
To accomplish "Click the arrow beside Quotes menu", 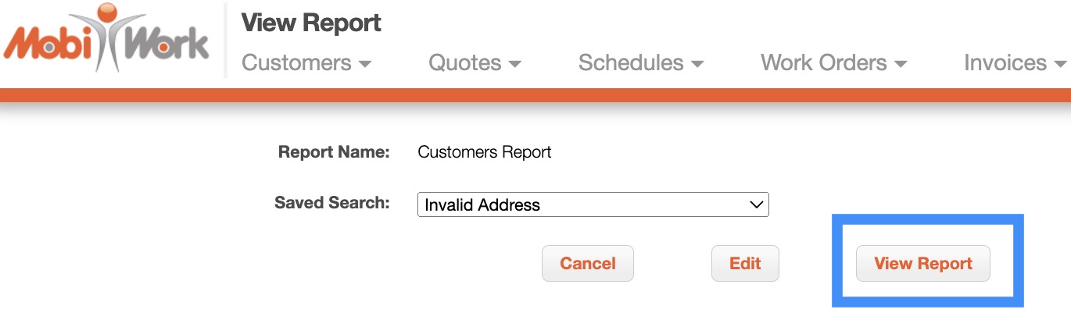I will pyautogui.click(x=514, y=65).
